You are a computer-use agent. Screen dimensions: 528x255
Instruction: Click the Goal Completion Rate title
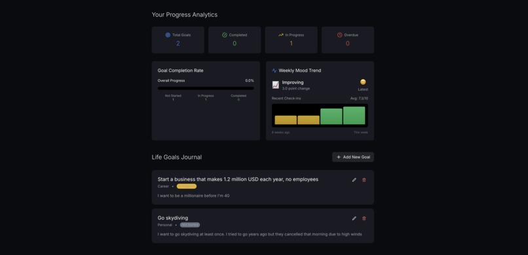coord(181,71)
